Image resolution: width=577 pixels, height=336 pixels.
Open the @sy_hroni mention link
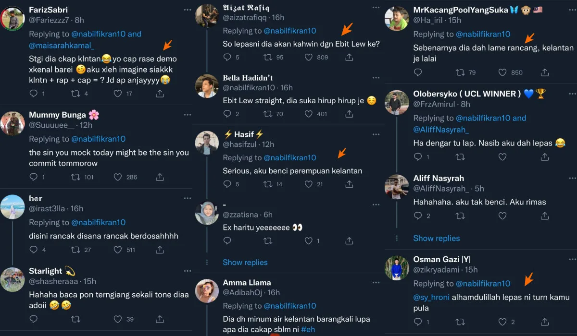(x=431, y=297)
